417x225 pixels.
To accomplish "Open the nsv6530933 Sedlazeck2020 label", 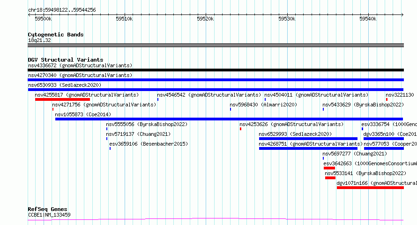I will (x=65, y=85).
